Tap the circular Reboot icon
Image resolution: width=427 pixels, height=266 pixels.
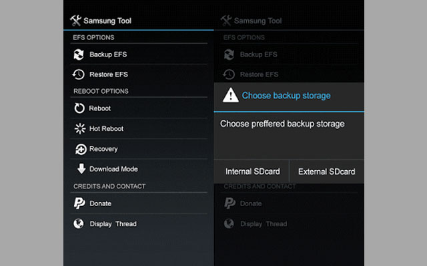79,108
